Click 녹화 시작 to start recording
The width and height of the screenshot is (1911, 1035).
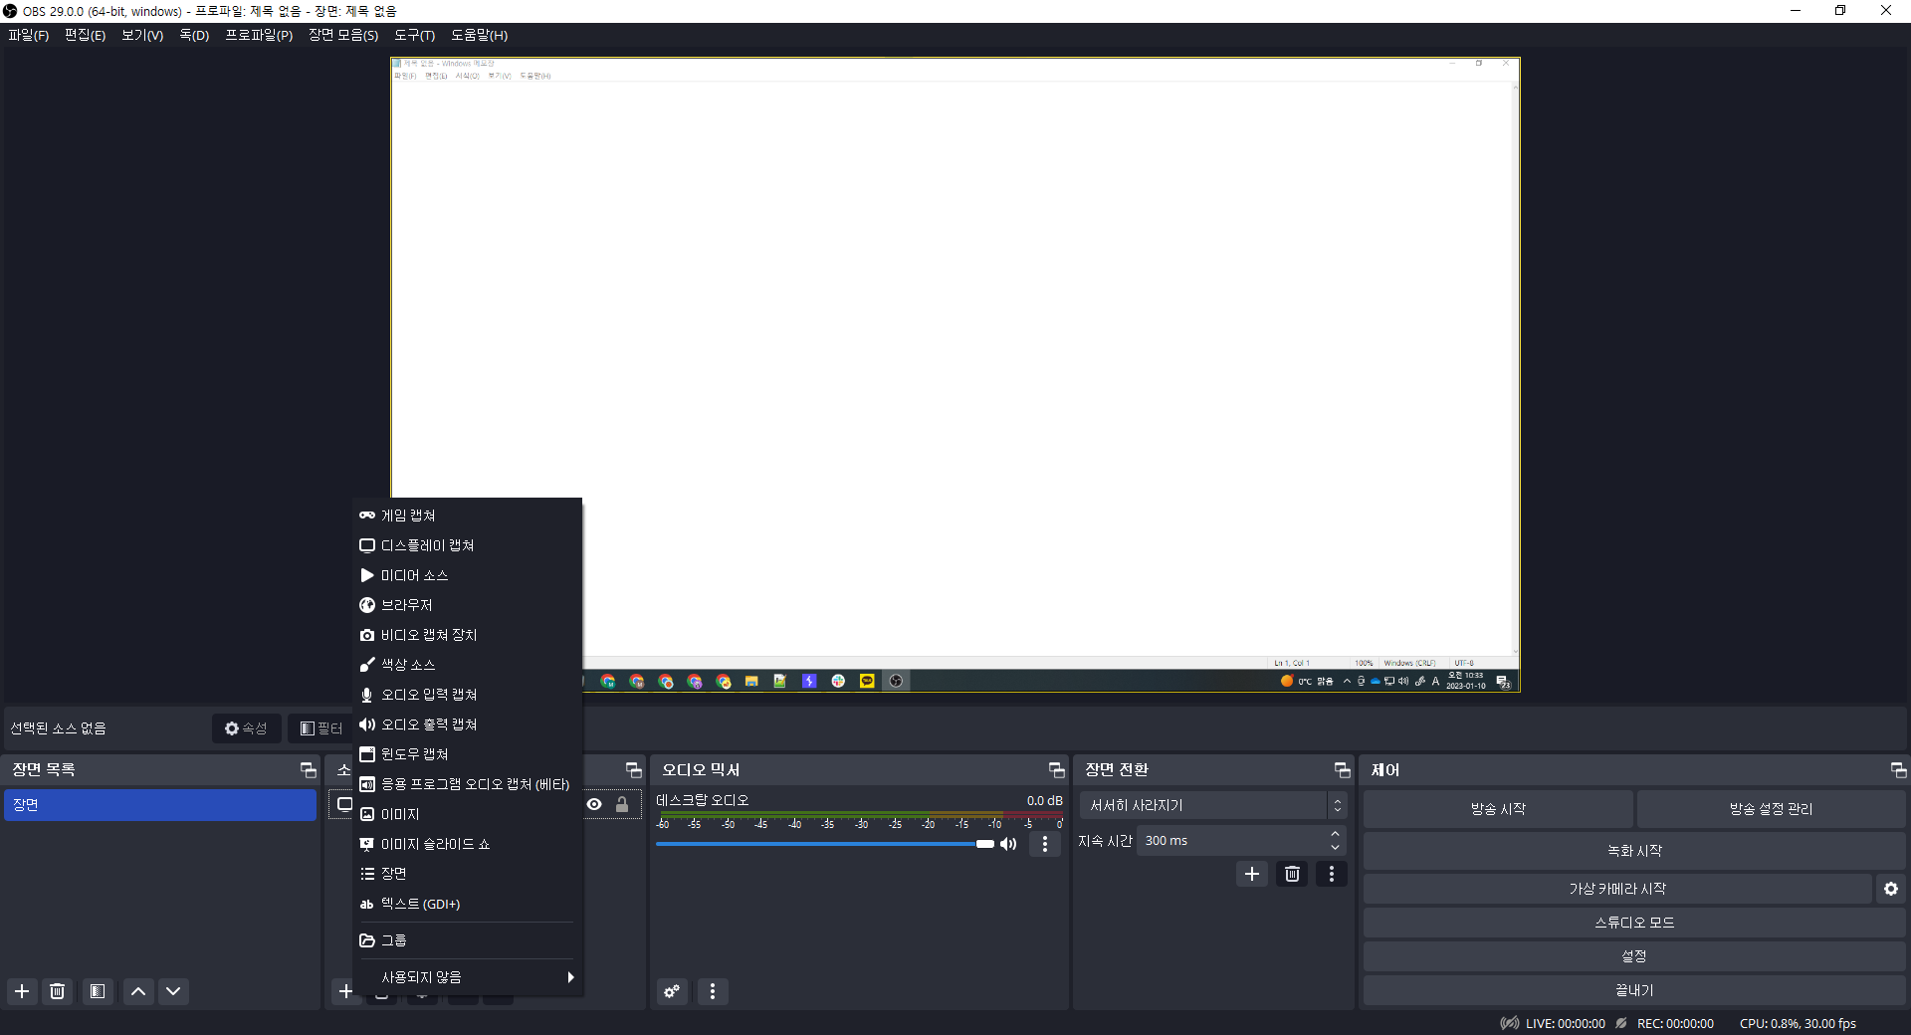(x=1633, y=850)
